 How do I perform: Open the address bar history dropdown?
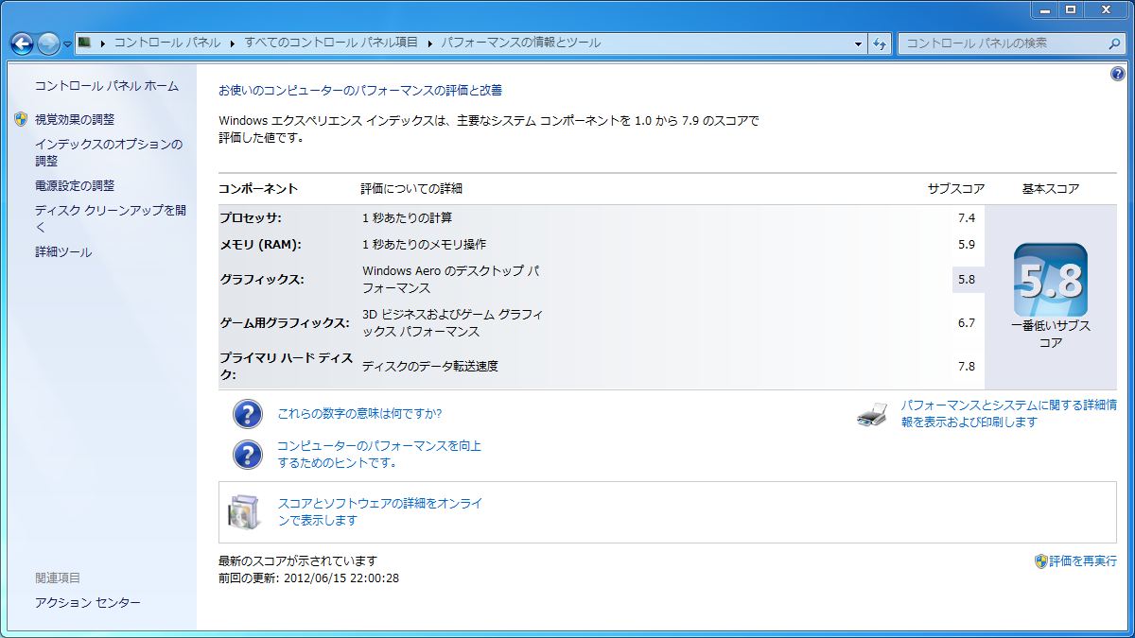tap(858, 43)
